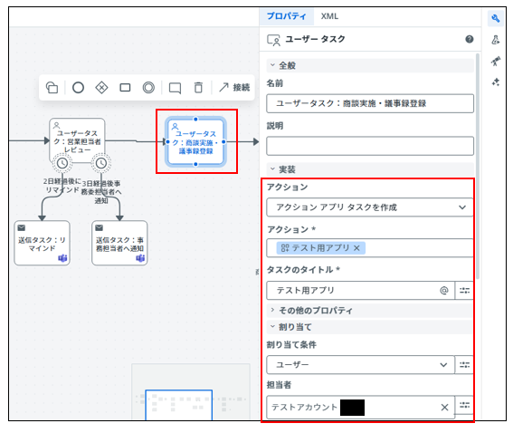Add a text annotation from context toolbar
Screen dimensions: 513x433
tap(175, 88)
